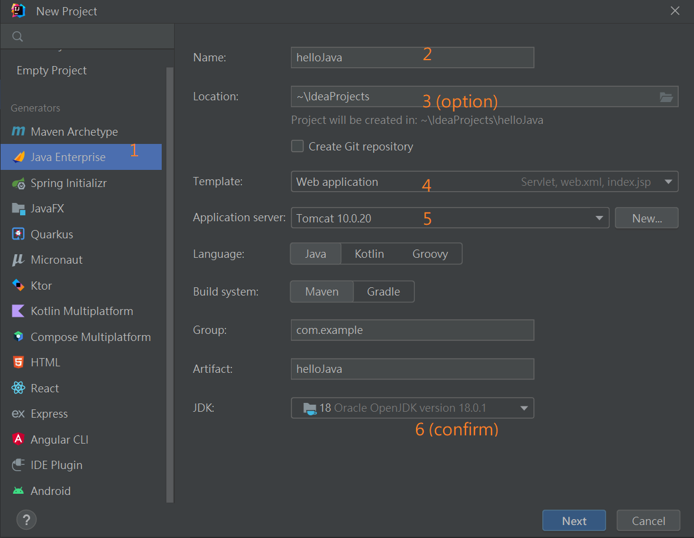Viewport: 694px width, 538px height.
Task: Select the React atom icon
Action: (18, 388)
